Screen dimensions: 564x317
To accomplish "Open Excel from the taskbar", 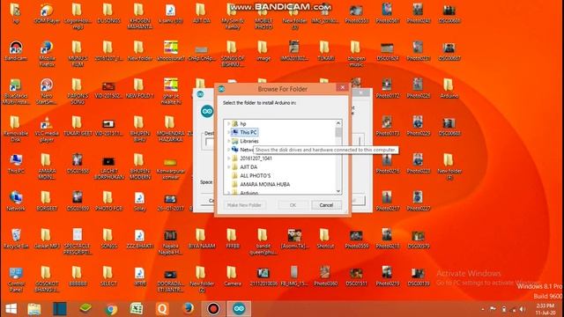I will click(137, 309).
